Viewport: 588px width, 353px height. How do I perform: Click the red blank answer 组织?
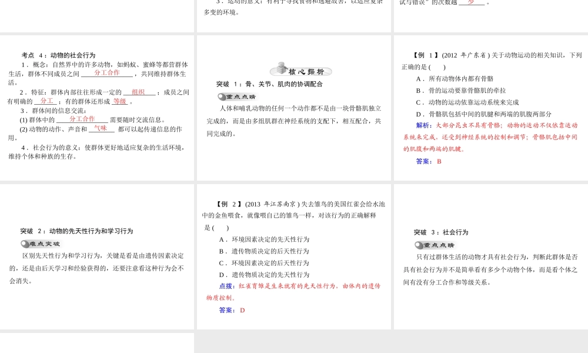click(138, 92)
